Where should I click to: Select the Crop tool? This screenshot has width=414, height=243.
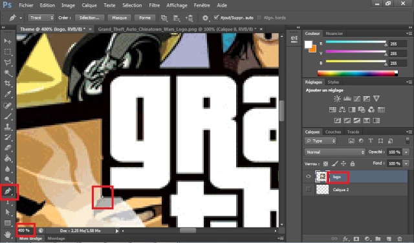8,84
